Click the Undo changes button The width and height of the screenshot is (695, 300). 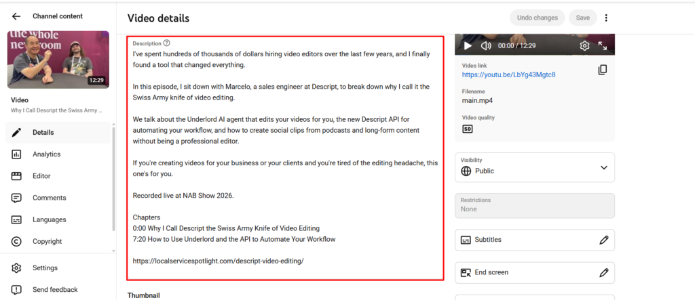pyautogui.click(x=538, y=18)
